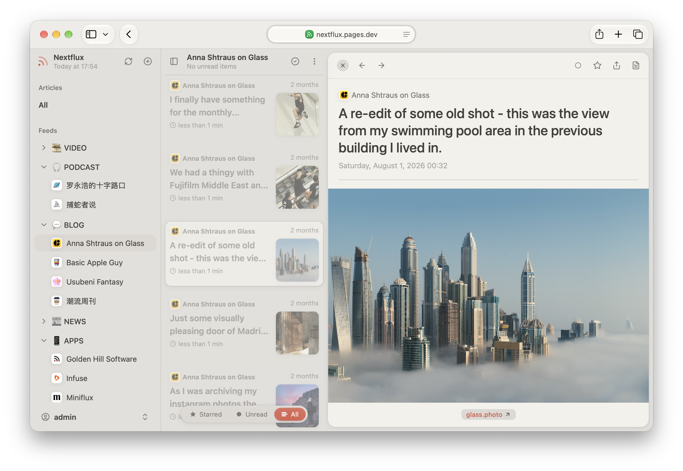Open the glass.photo source link

click(x=488, y=415)
